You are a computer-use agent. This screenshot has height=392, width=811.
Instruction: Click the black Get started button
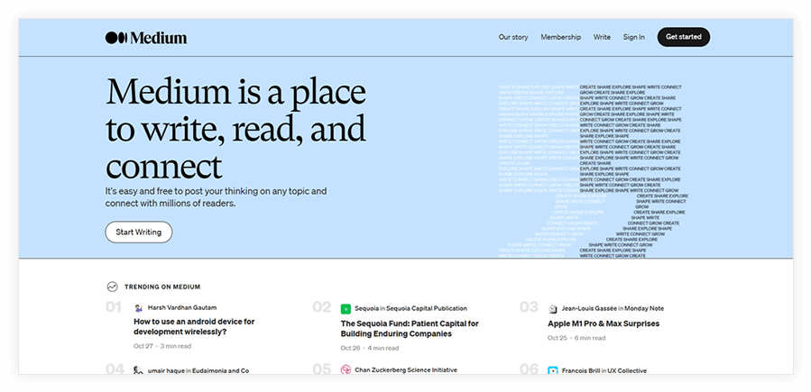pos(683,37)
